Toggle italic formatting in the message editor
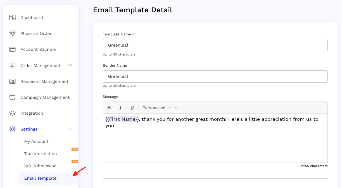This screenshot has height=188, width=342. (120, 107)
